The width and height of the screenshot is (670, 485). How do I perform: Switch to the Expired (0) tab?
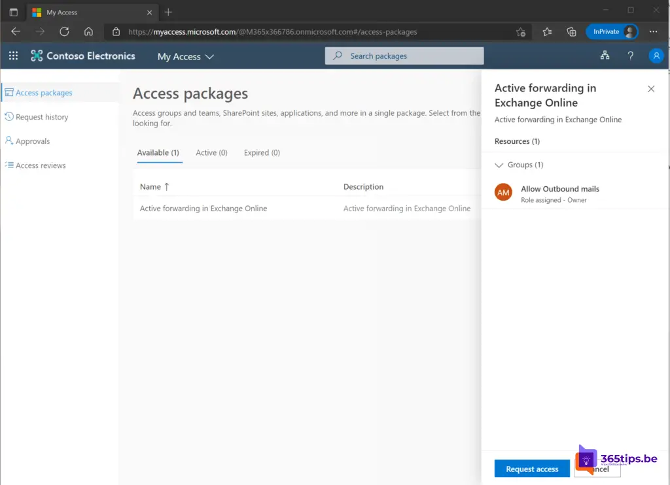(x=262, y=153)
